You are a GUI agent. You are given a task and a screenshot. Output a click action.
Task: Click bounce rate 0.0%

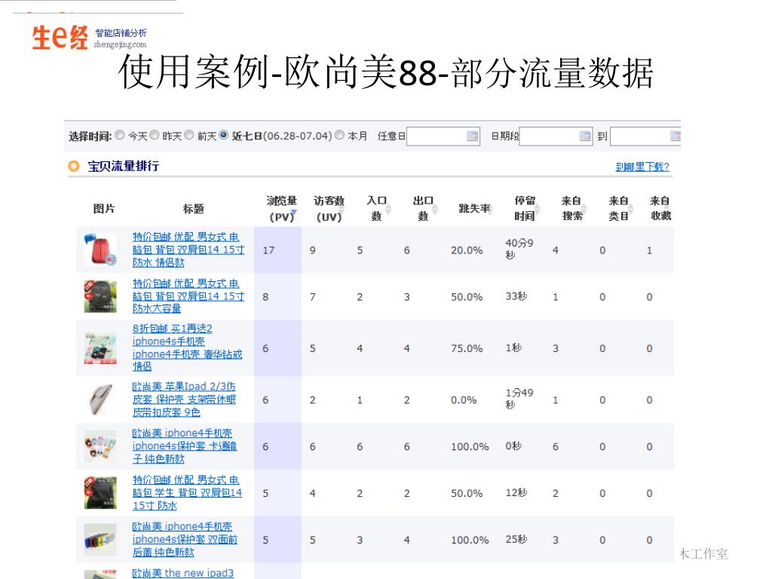(464, 400)
